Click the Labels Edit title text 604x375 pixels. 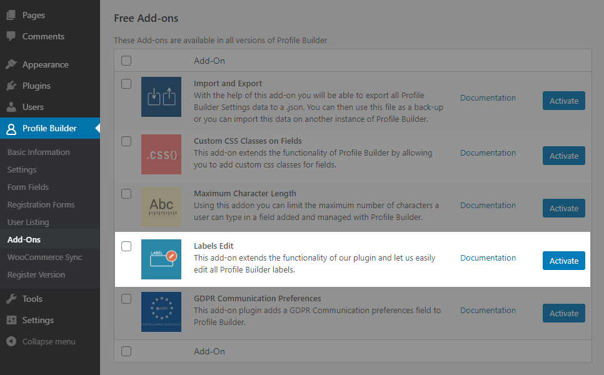[x=213, y=246]
